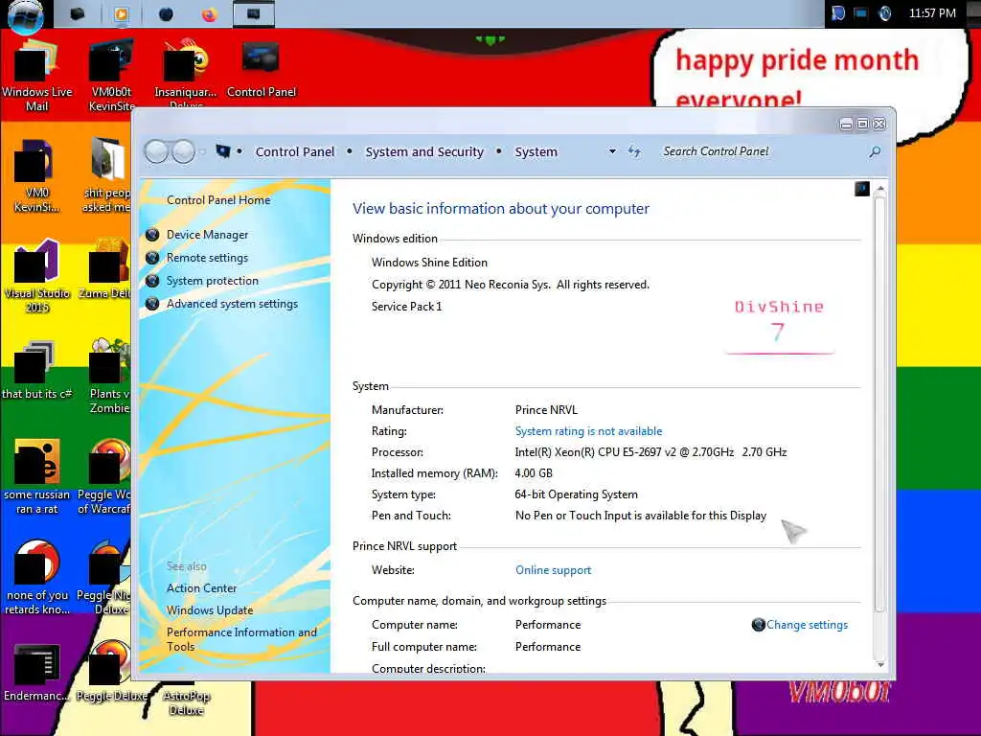Launch Peggle Deluxe desktop icon
The width and height of the screenshot is (981, 736).
pos(111,672)
